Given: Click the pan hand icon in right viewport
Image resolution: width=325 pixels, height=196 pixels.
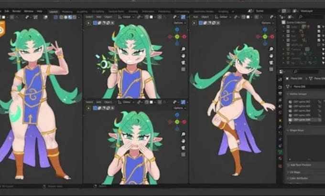Looking at the screenshot, I should pos(271,56).
